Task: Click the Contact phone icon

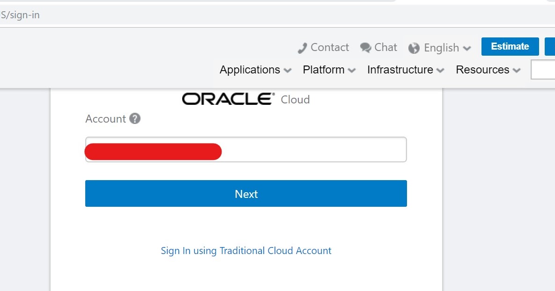Action: point(303,47)
